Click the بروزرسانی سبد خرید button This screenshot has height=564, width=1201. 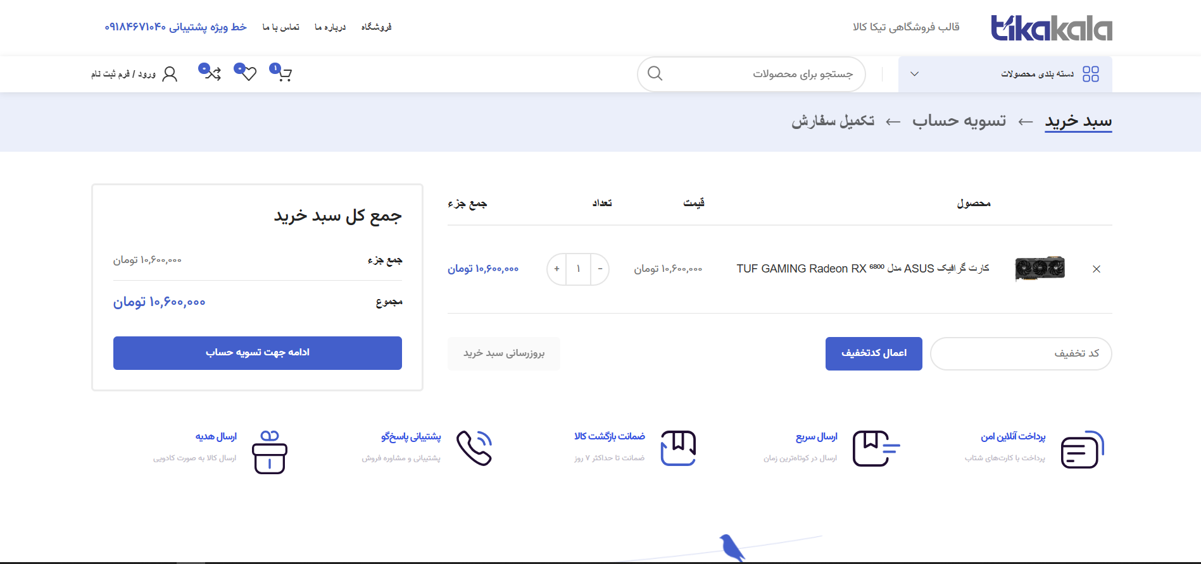503,353
